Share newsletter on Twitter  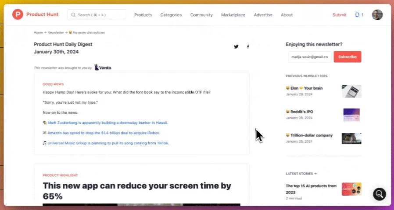pyautogui.click(x=236, y=47)
